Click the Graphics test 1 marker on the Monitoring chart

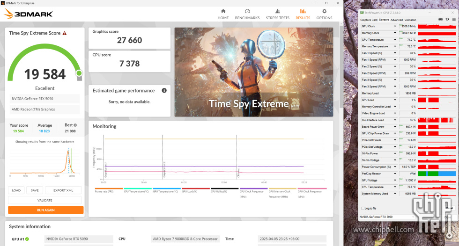pyautogui.click(x=106, y=169)
